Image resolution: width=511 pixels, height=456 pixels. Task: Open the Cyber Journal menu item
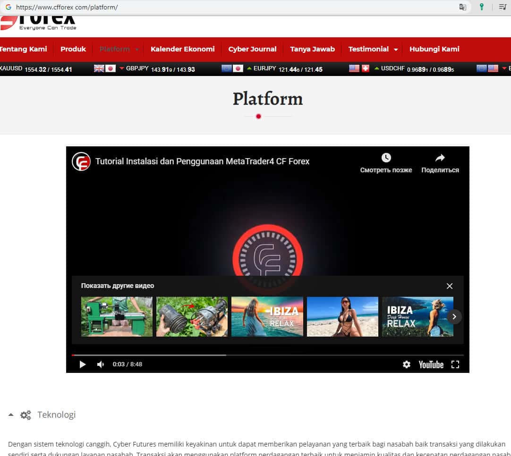click(x=252, y=49)
